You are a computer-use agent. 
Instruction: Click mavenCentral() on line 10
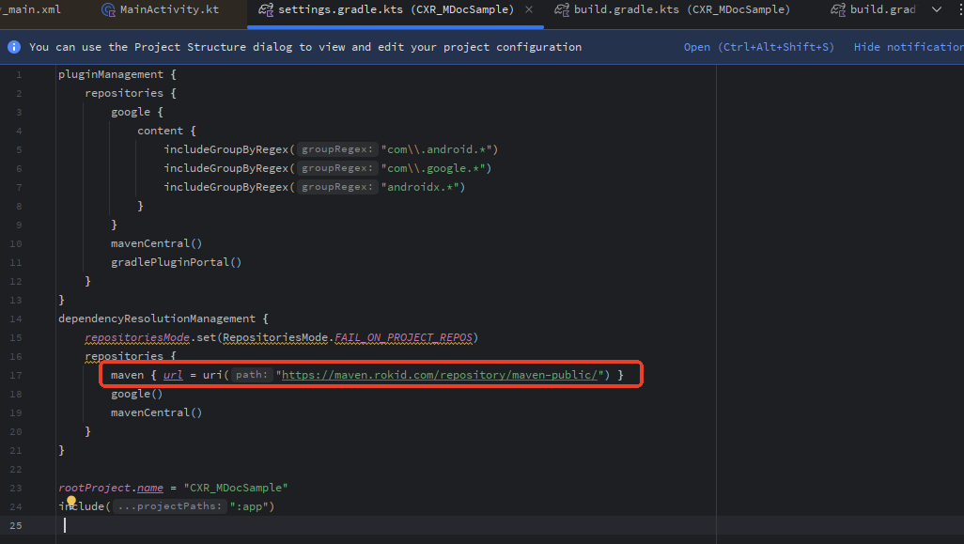pyautogui.click(x=156, y=244)
